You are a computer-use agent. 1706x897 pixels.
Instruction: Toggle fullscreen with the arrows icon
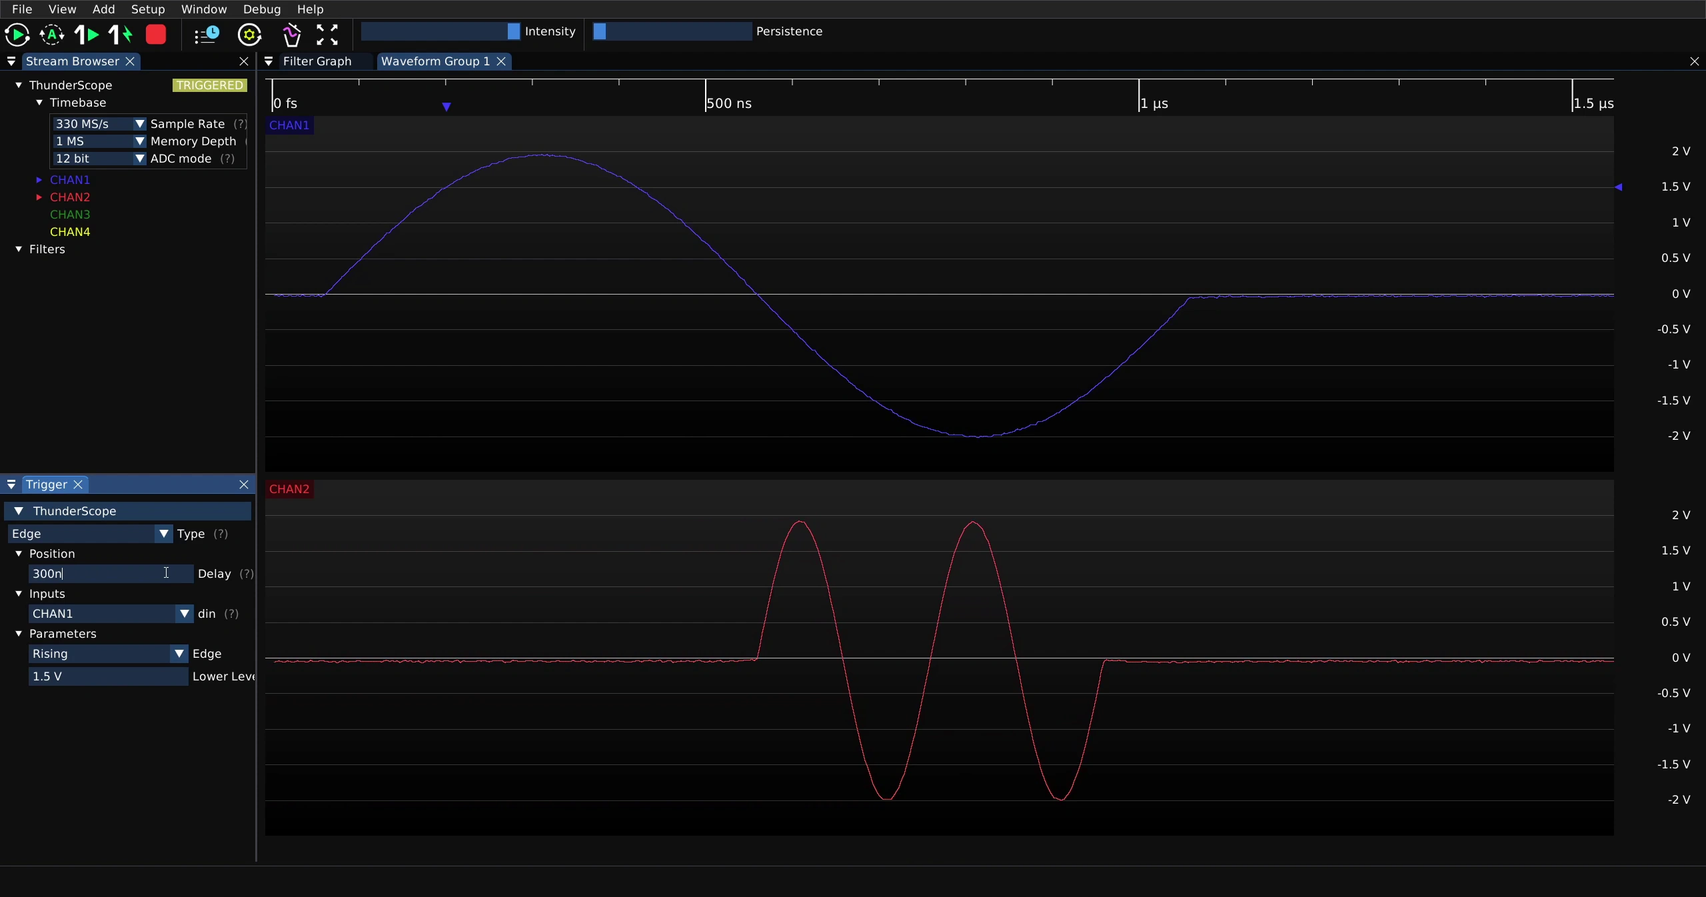327,35
